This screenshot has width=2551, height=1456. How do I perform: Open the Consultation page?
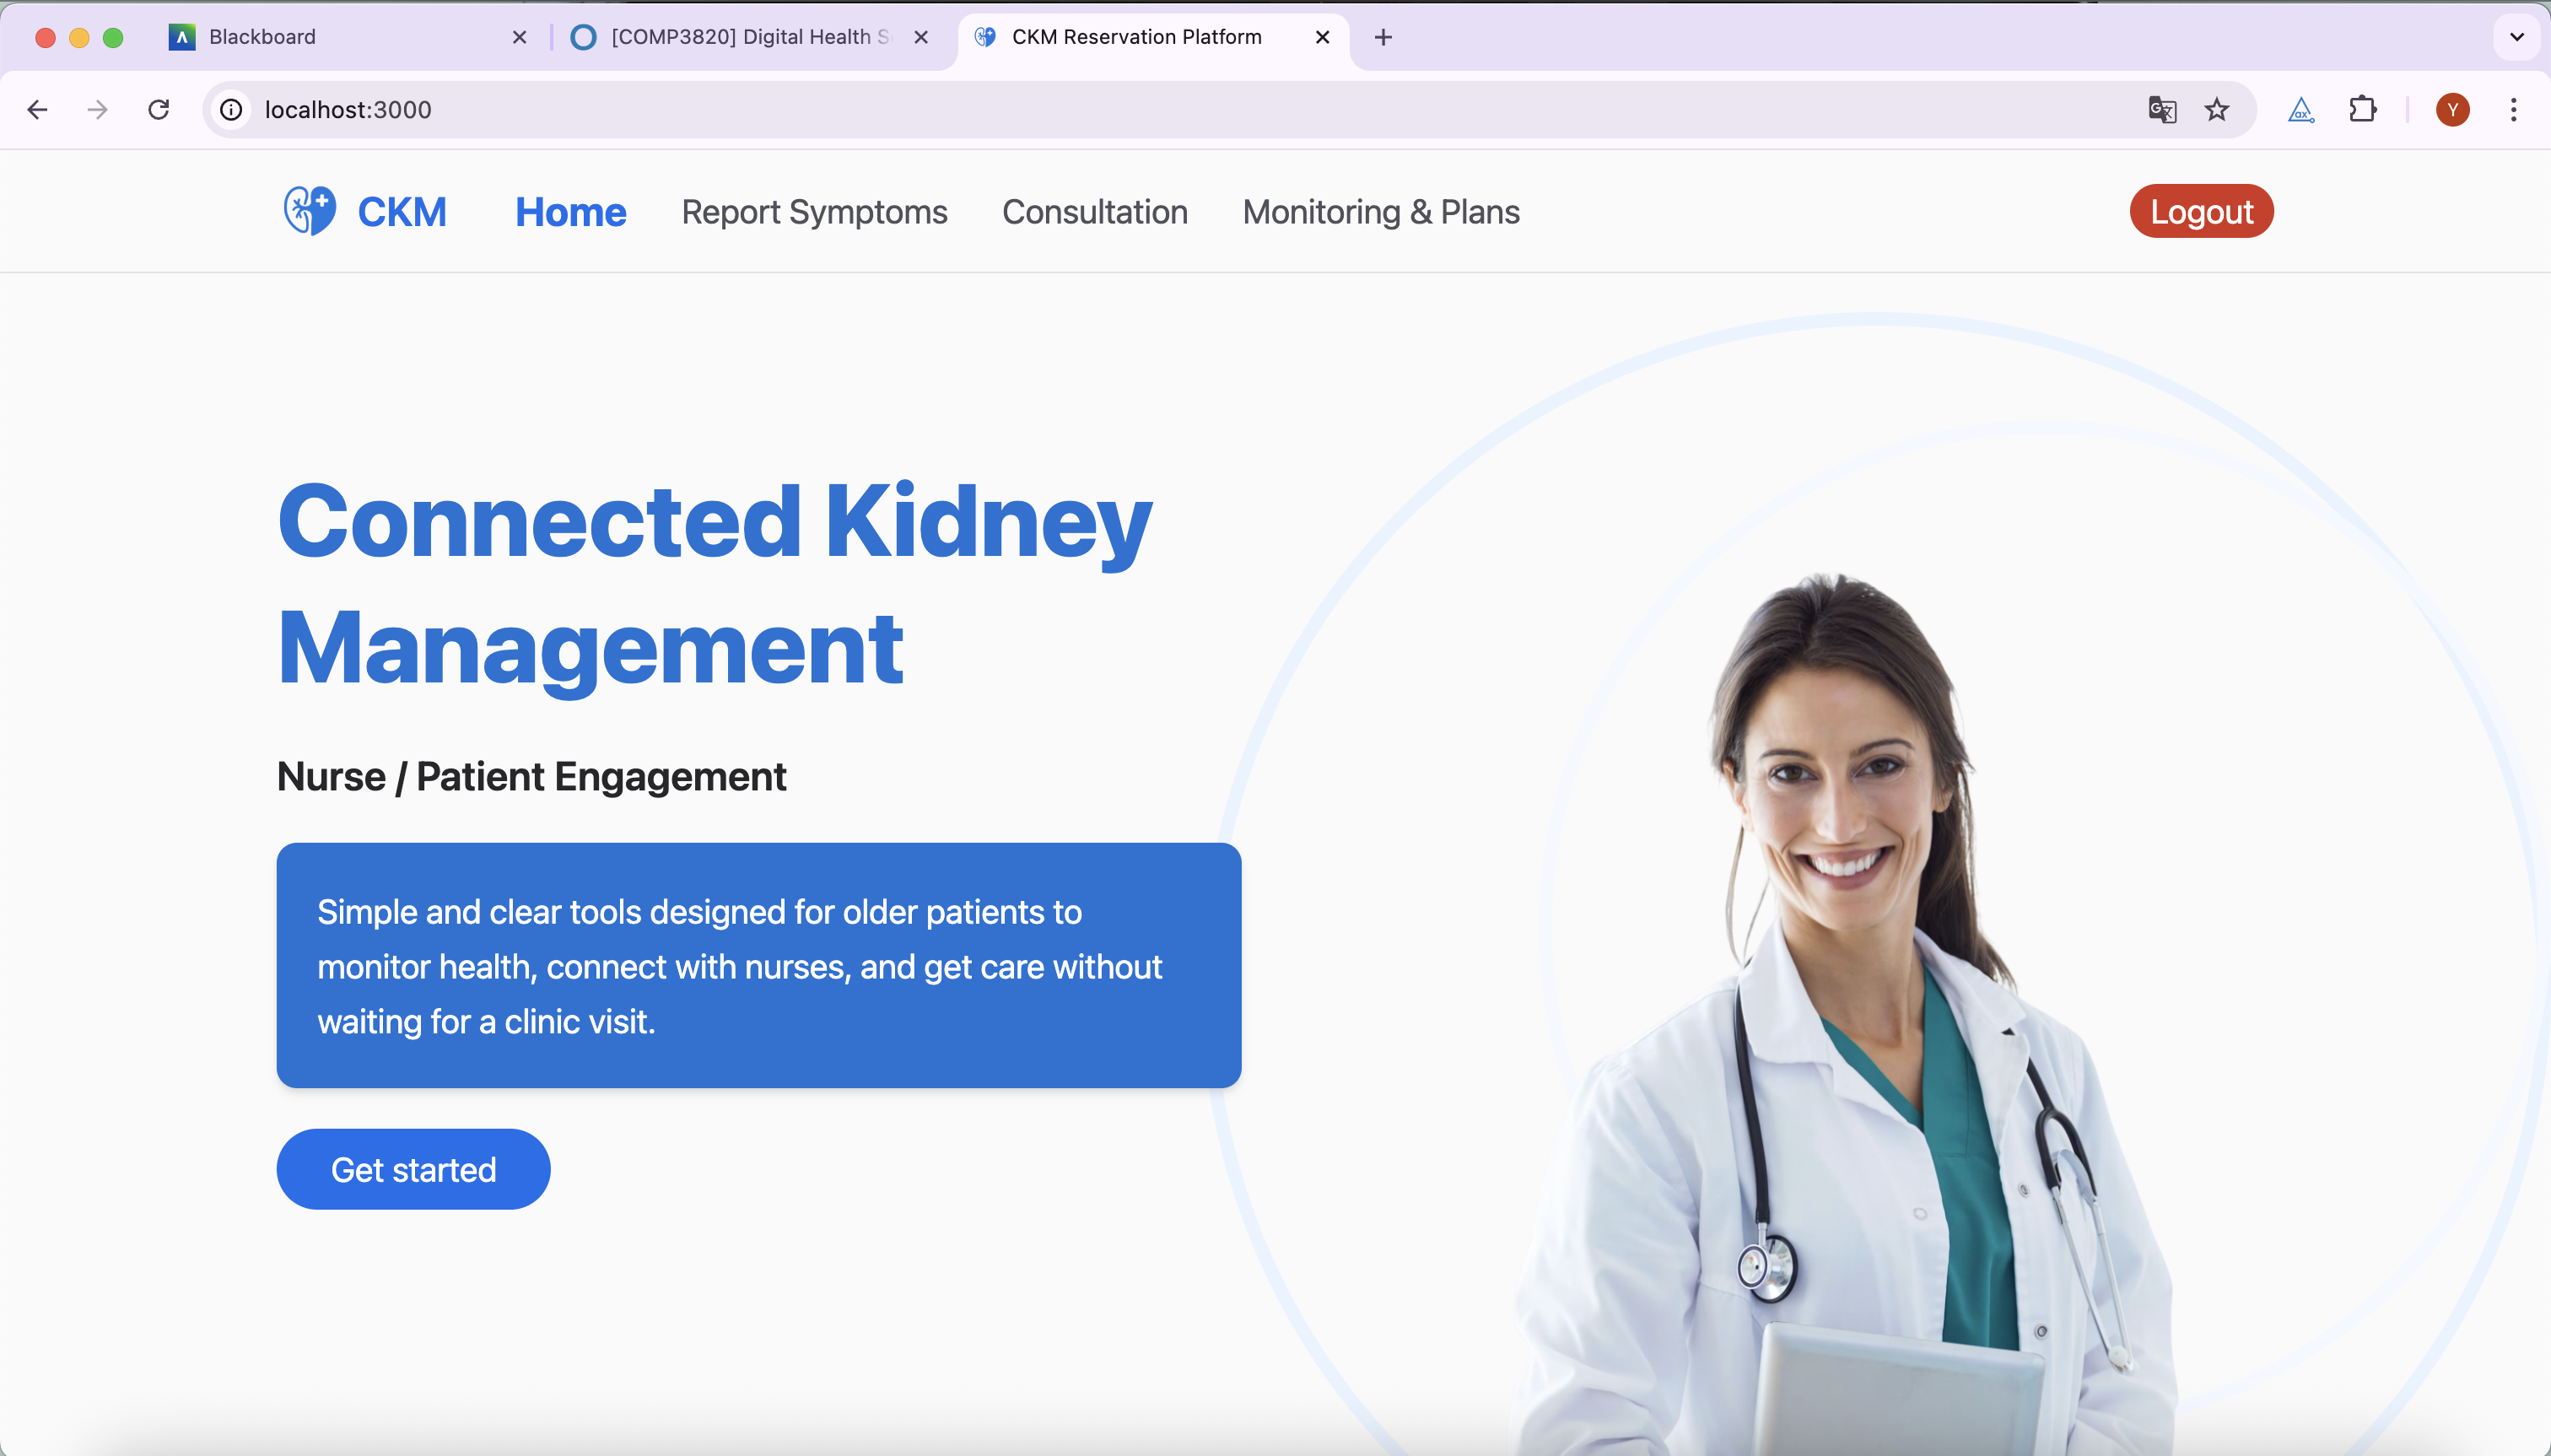point(1095,211)
